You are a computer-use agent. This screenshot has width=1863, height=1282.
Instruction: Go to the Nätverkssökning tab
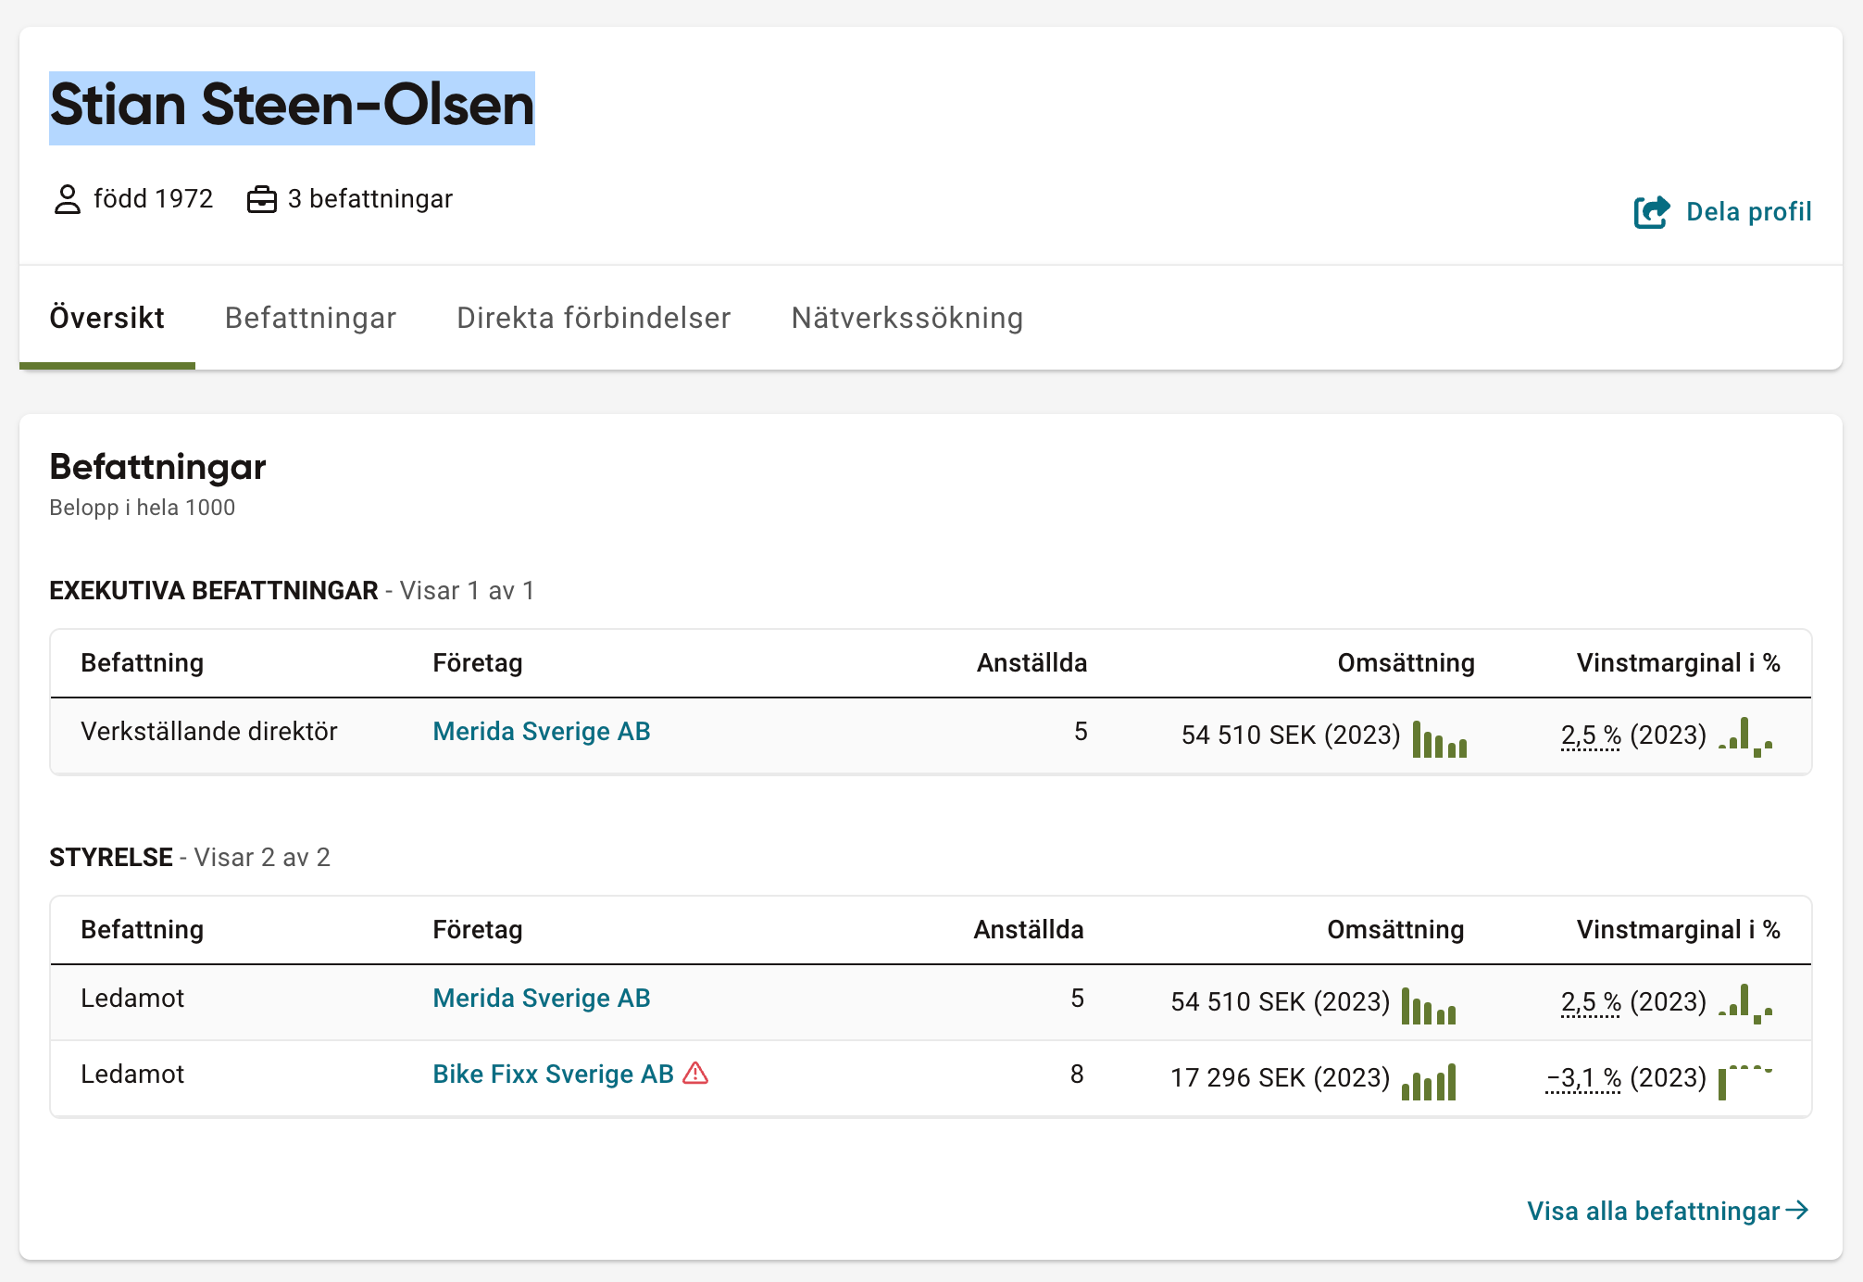[x=906, y=318]
